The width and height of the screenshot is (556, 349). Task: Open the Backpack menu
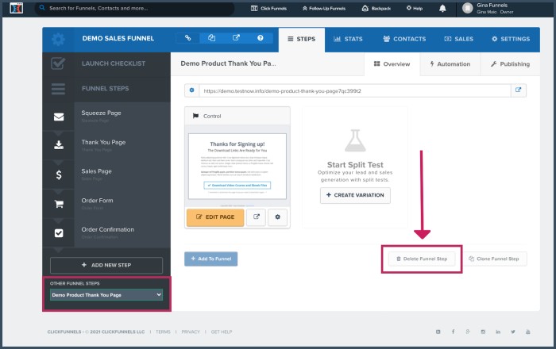tap(376, 8)
